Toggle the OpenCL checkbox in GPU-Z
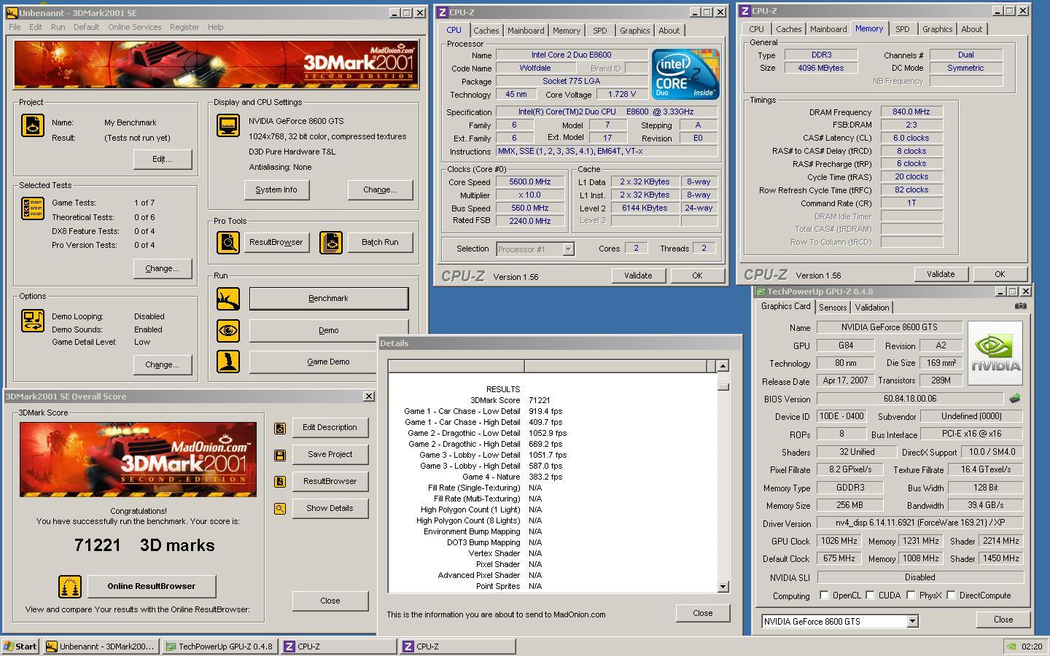This screenshot has width=1050, height=656. click(824, 596)
